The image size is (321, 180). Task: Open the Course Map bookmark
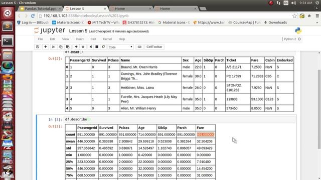[244, 22]
